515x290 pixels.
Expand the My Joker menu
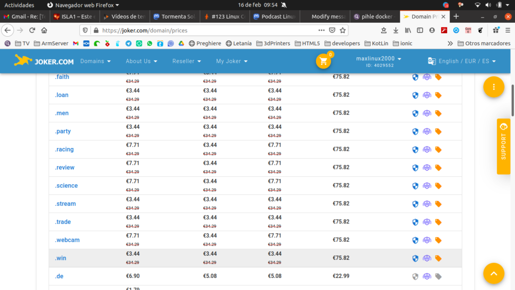tap(231, 61)
